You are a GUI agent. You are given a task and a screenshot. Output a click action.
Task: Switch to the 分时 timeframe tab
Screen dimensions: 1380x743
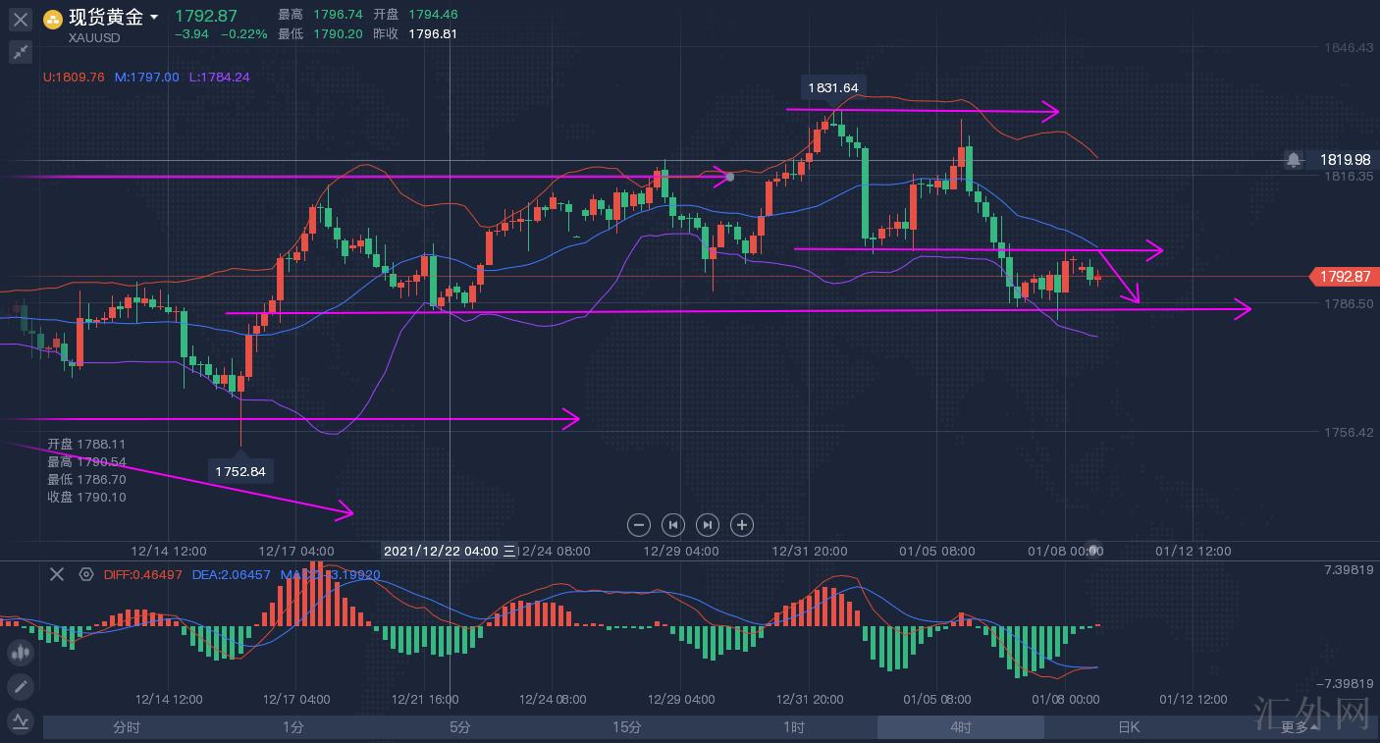tap(127, 727)
